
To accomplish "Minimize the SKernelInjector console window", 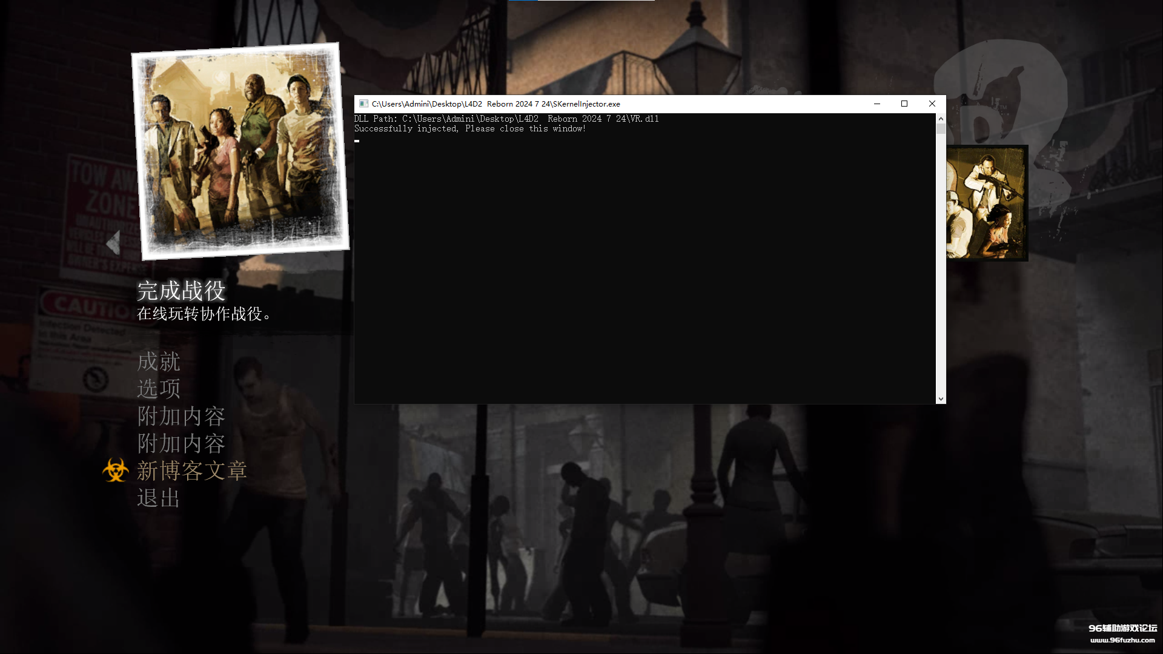I will coord(876,104).
